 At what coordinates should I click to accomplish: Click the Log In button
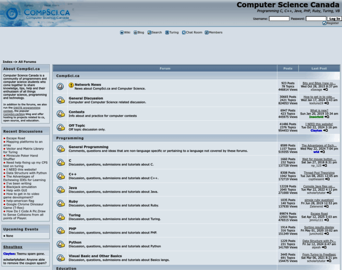334,19
